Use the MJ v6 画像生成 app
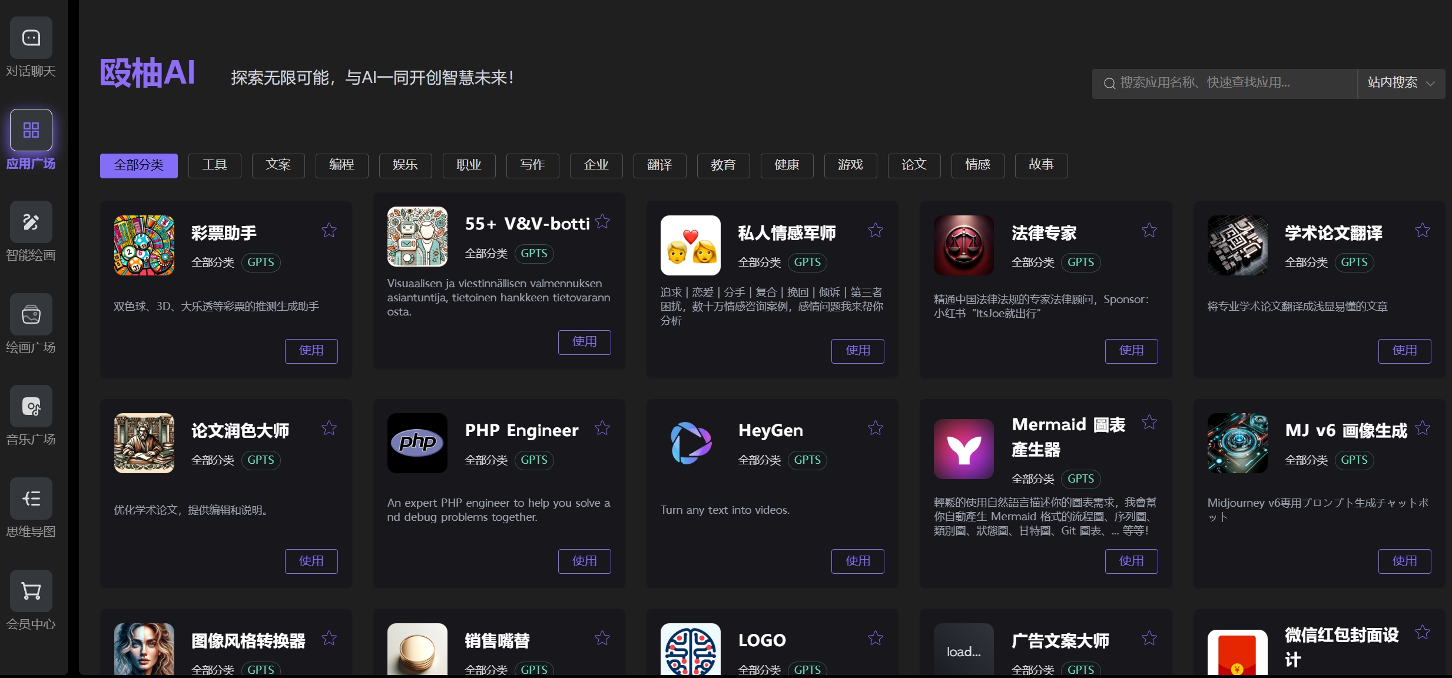Screen dimensions: 1452x678 pos(1405,561)
